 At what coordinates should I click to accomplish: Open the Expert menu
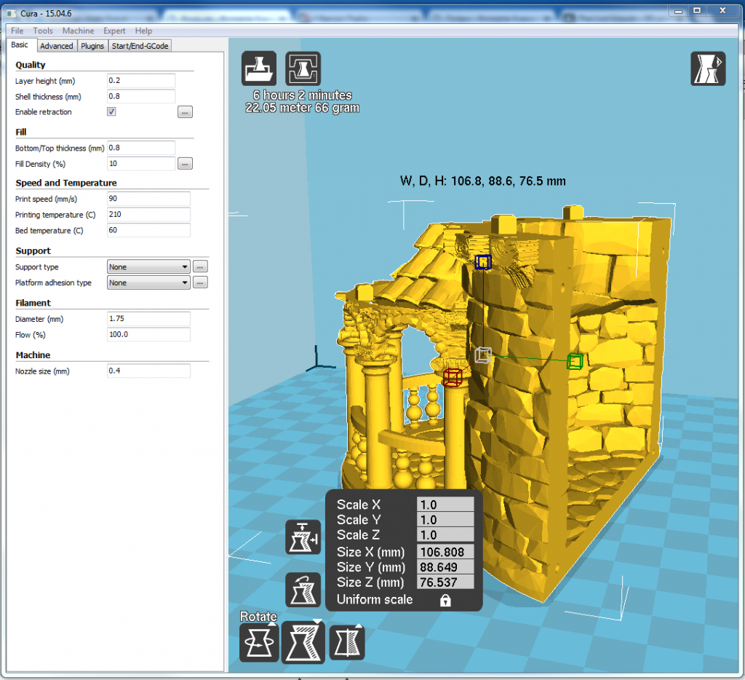tap(114, 31)
